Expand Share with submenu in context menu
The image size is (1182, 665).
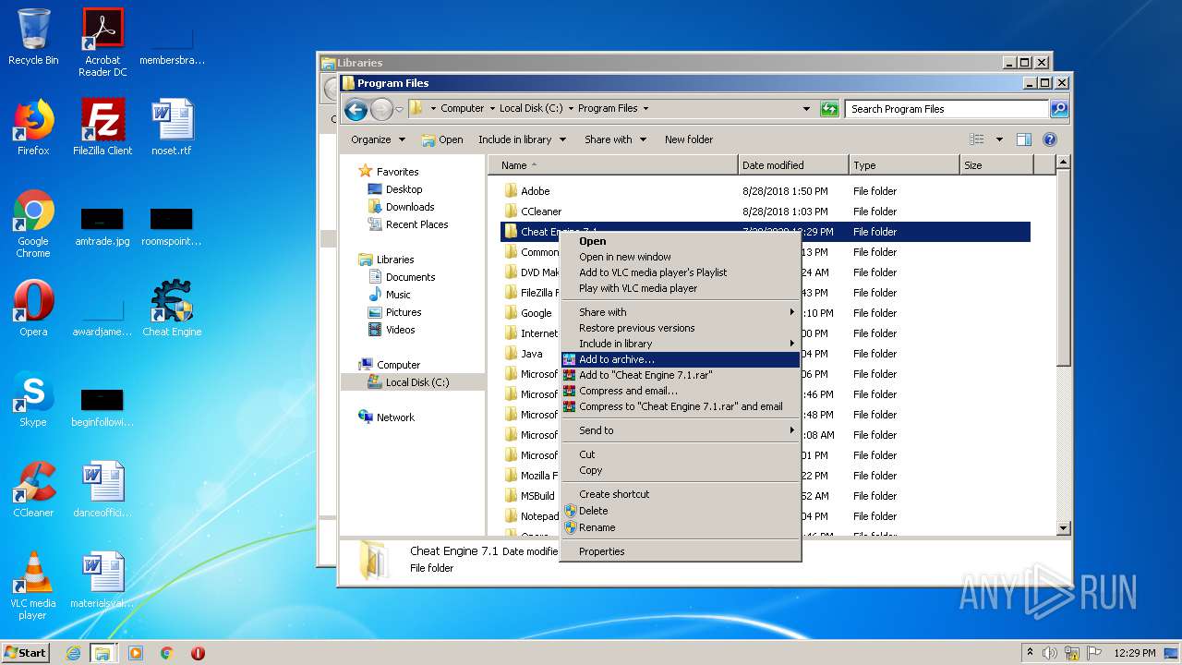[x=680, y=312]
